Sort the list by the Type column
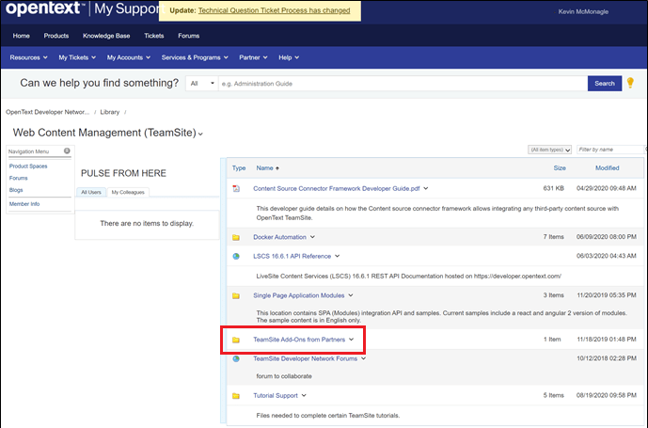 point(239,167)
